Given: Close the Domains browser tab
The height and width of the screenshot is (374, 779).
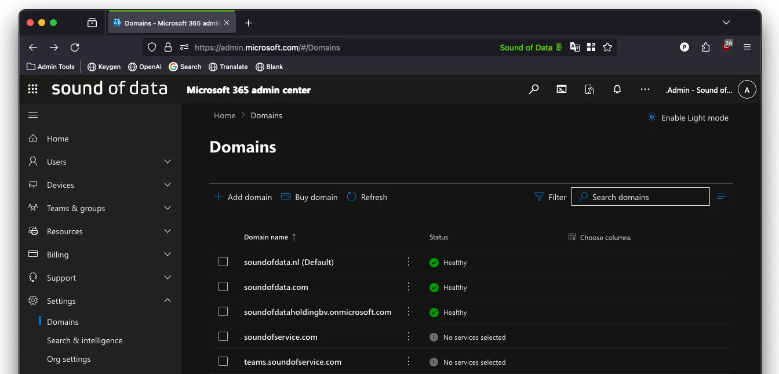Looking at the screenshot, I should point(227,23).
